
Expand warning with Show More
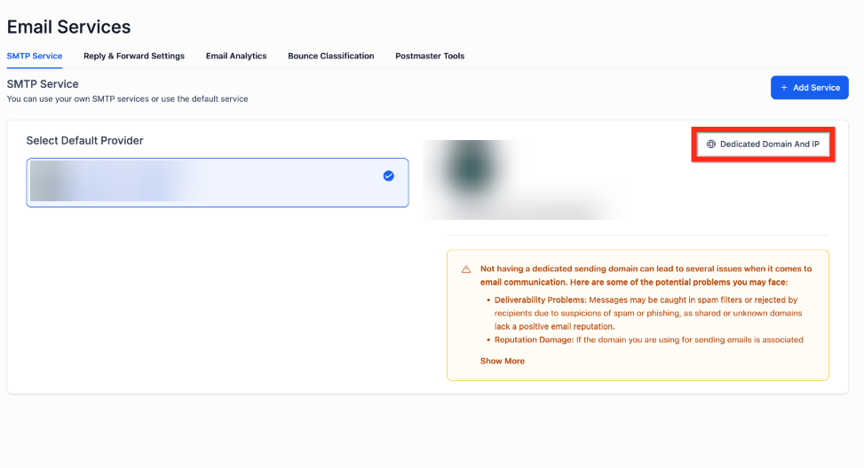(503, 361)
